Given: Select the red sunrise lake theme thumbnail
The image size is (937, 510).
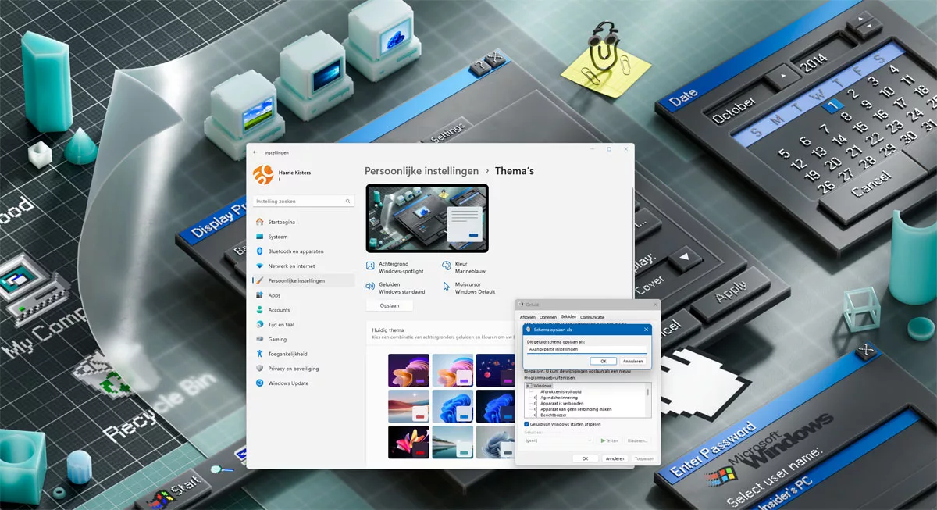Looking at the screenshot, I should (x=408, y=406).
